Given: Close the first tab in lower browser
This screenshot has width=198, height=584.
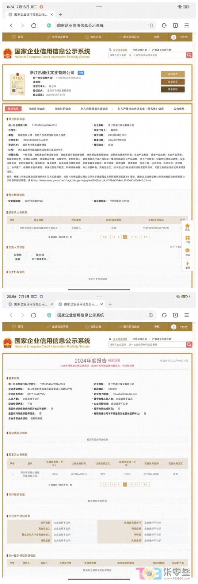Looking at the screenshot, I should [52, 304].
